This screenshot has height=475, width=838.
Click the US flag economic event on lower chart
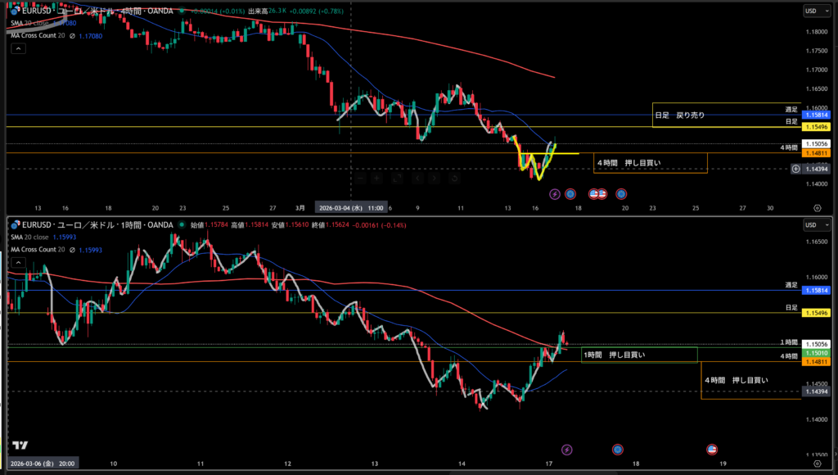click(x=712, y=450)
